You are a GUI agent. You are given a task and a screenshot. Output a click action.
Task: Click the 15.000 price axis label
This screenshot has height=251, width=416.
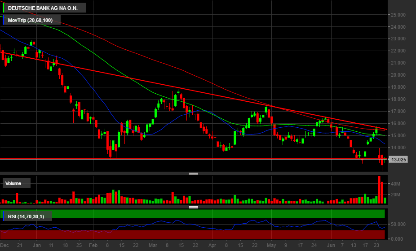(398, 135)
